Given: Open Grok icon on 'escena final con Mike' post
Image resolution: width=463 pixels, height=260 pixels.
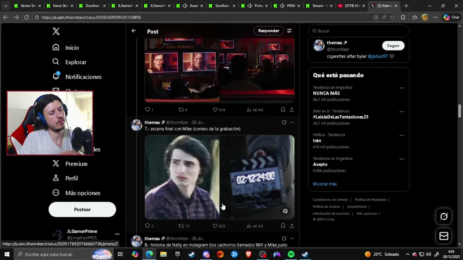Looking at the screenshot, I should [284, 122].
